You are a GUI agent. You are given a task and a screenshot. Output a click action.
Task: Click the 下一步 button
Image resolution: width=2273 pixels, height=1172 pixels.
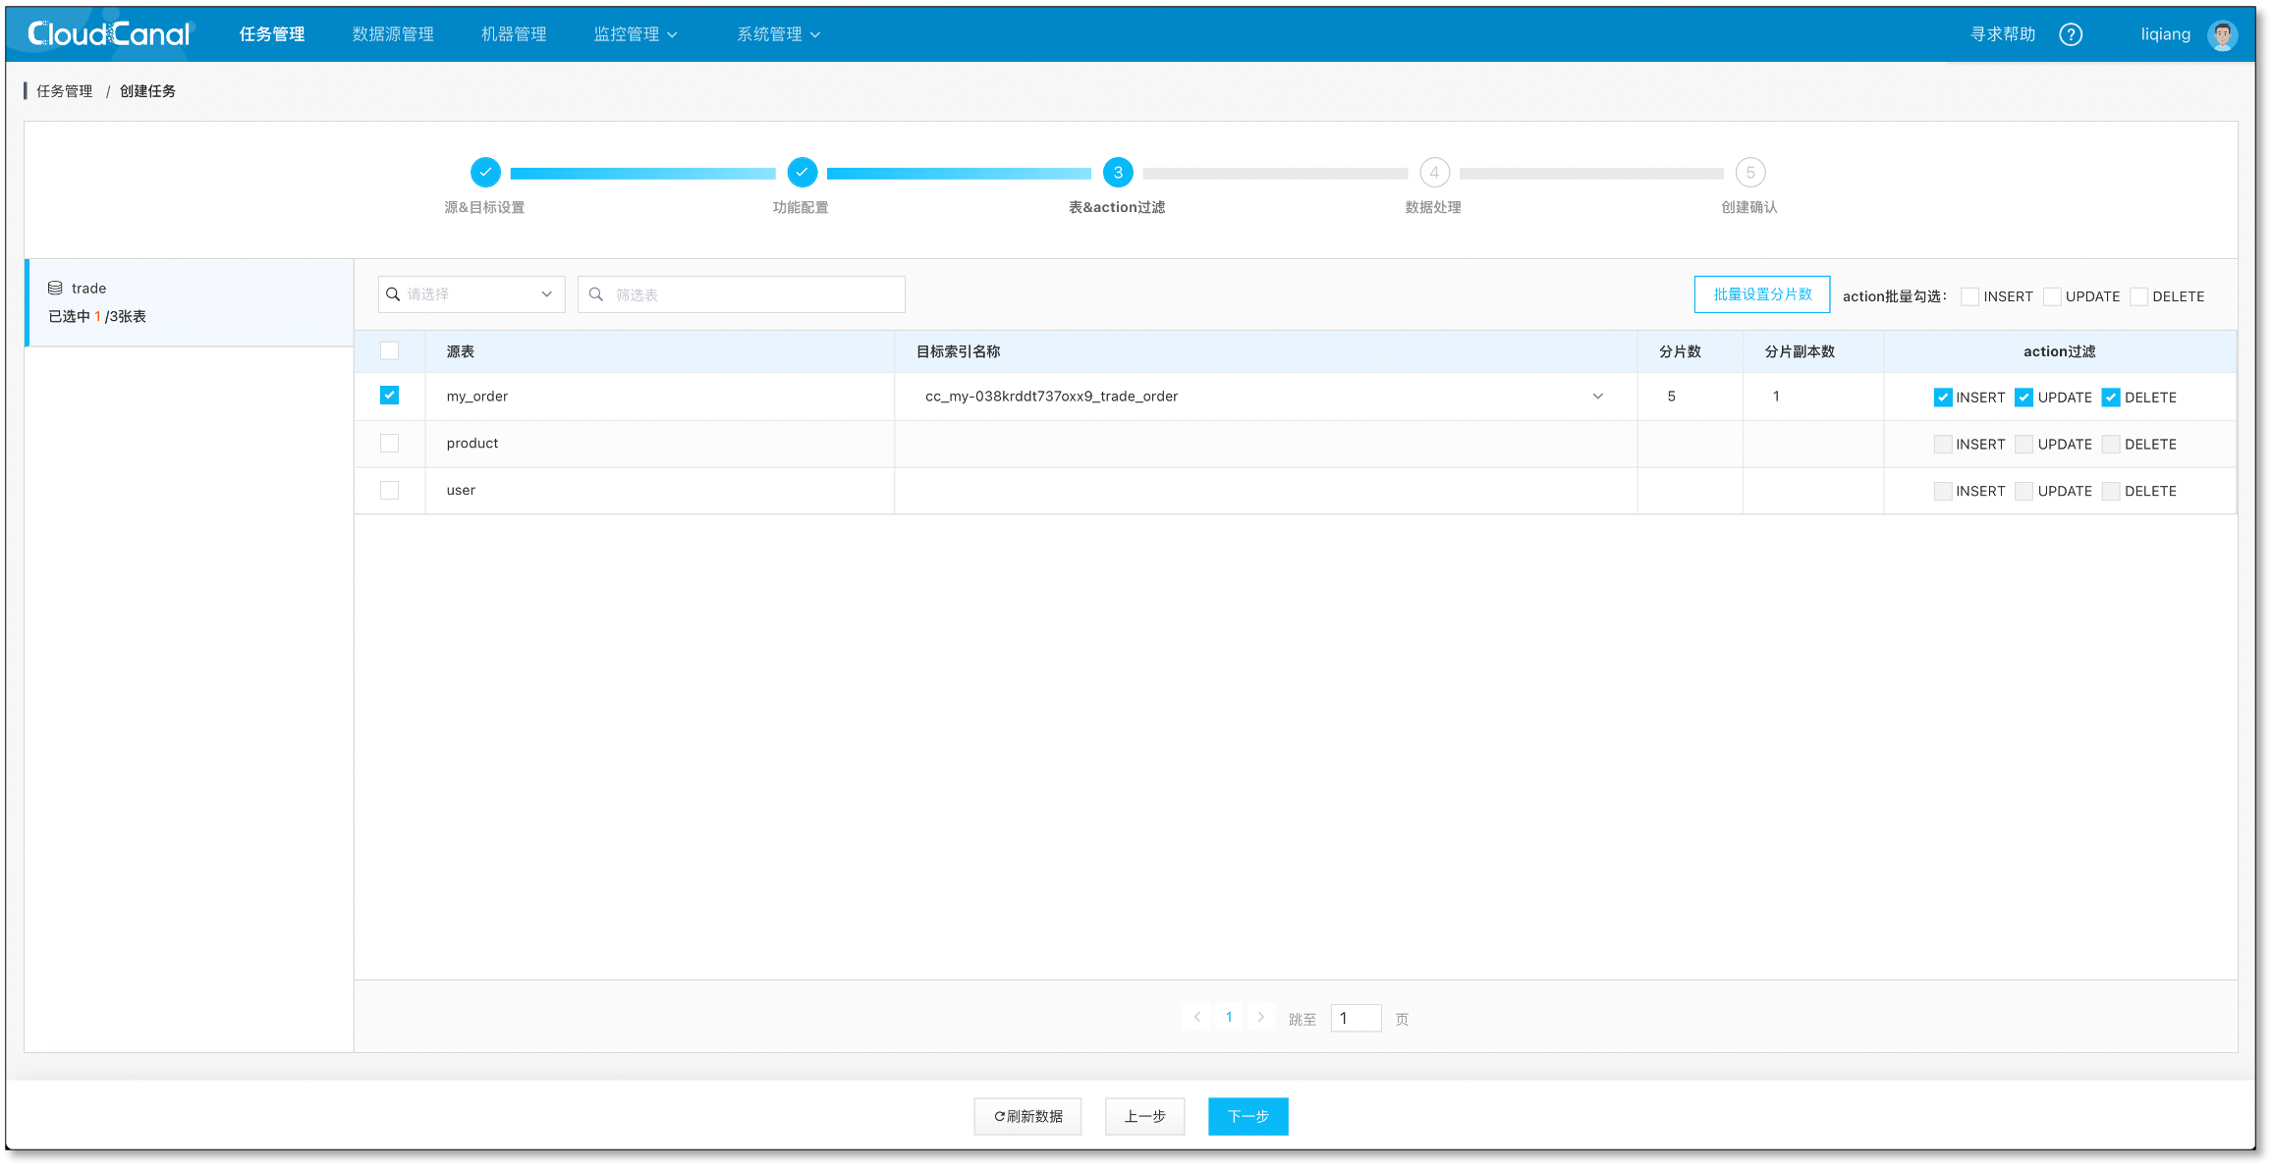point(1247,1117)
